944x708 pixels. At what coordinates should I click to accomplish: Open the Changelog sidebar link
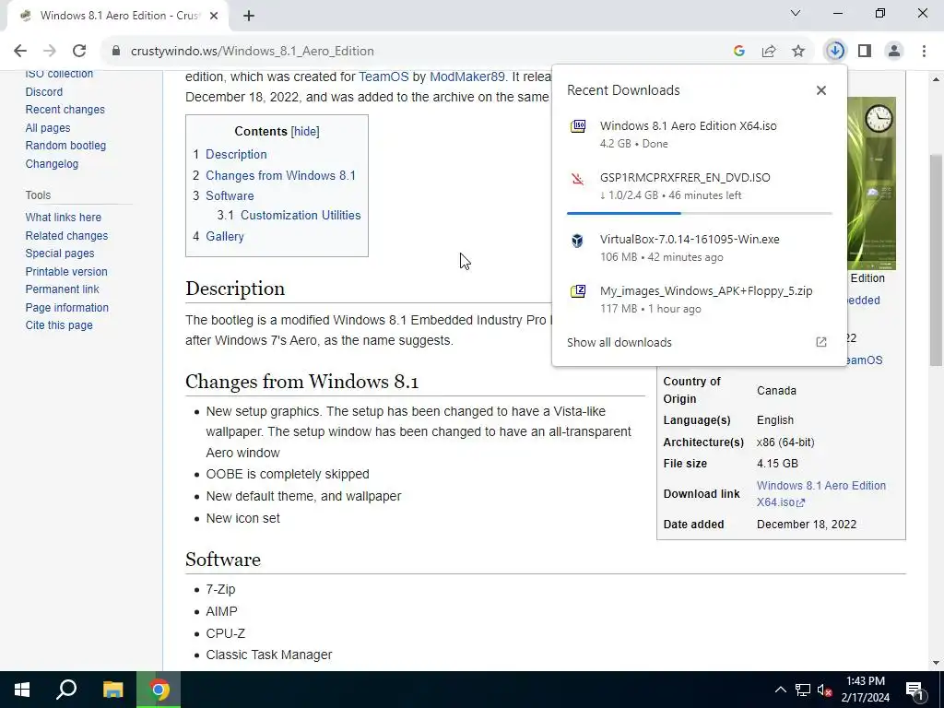[52, 164]
